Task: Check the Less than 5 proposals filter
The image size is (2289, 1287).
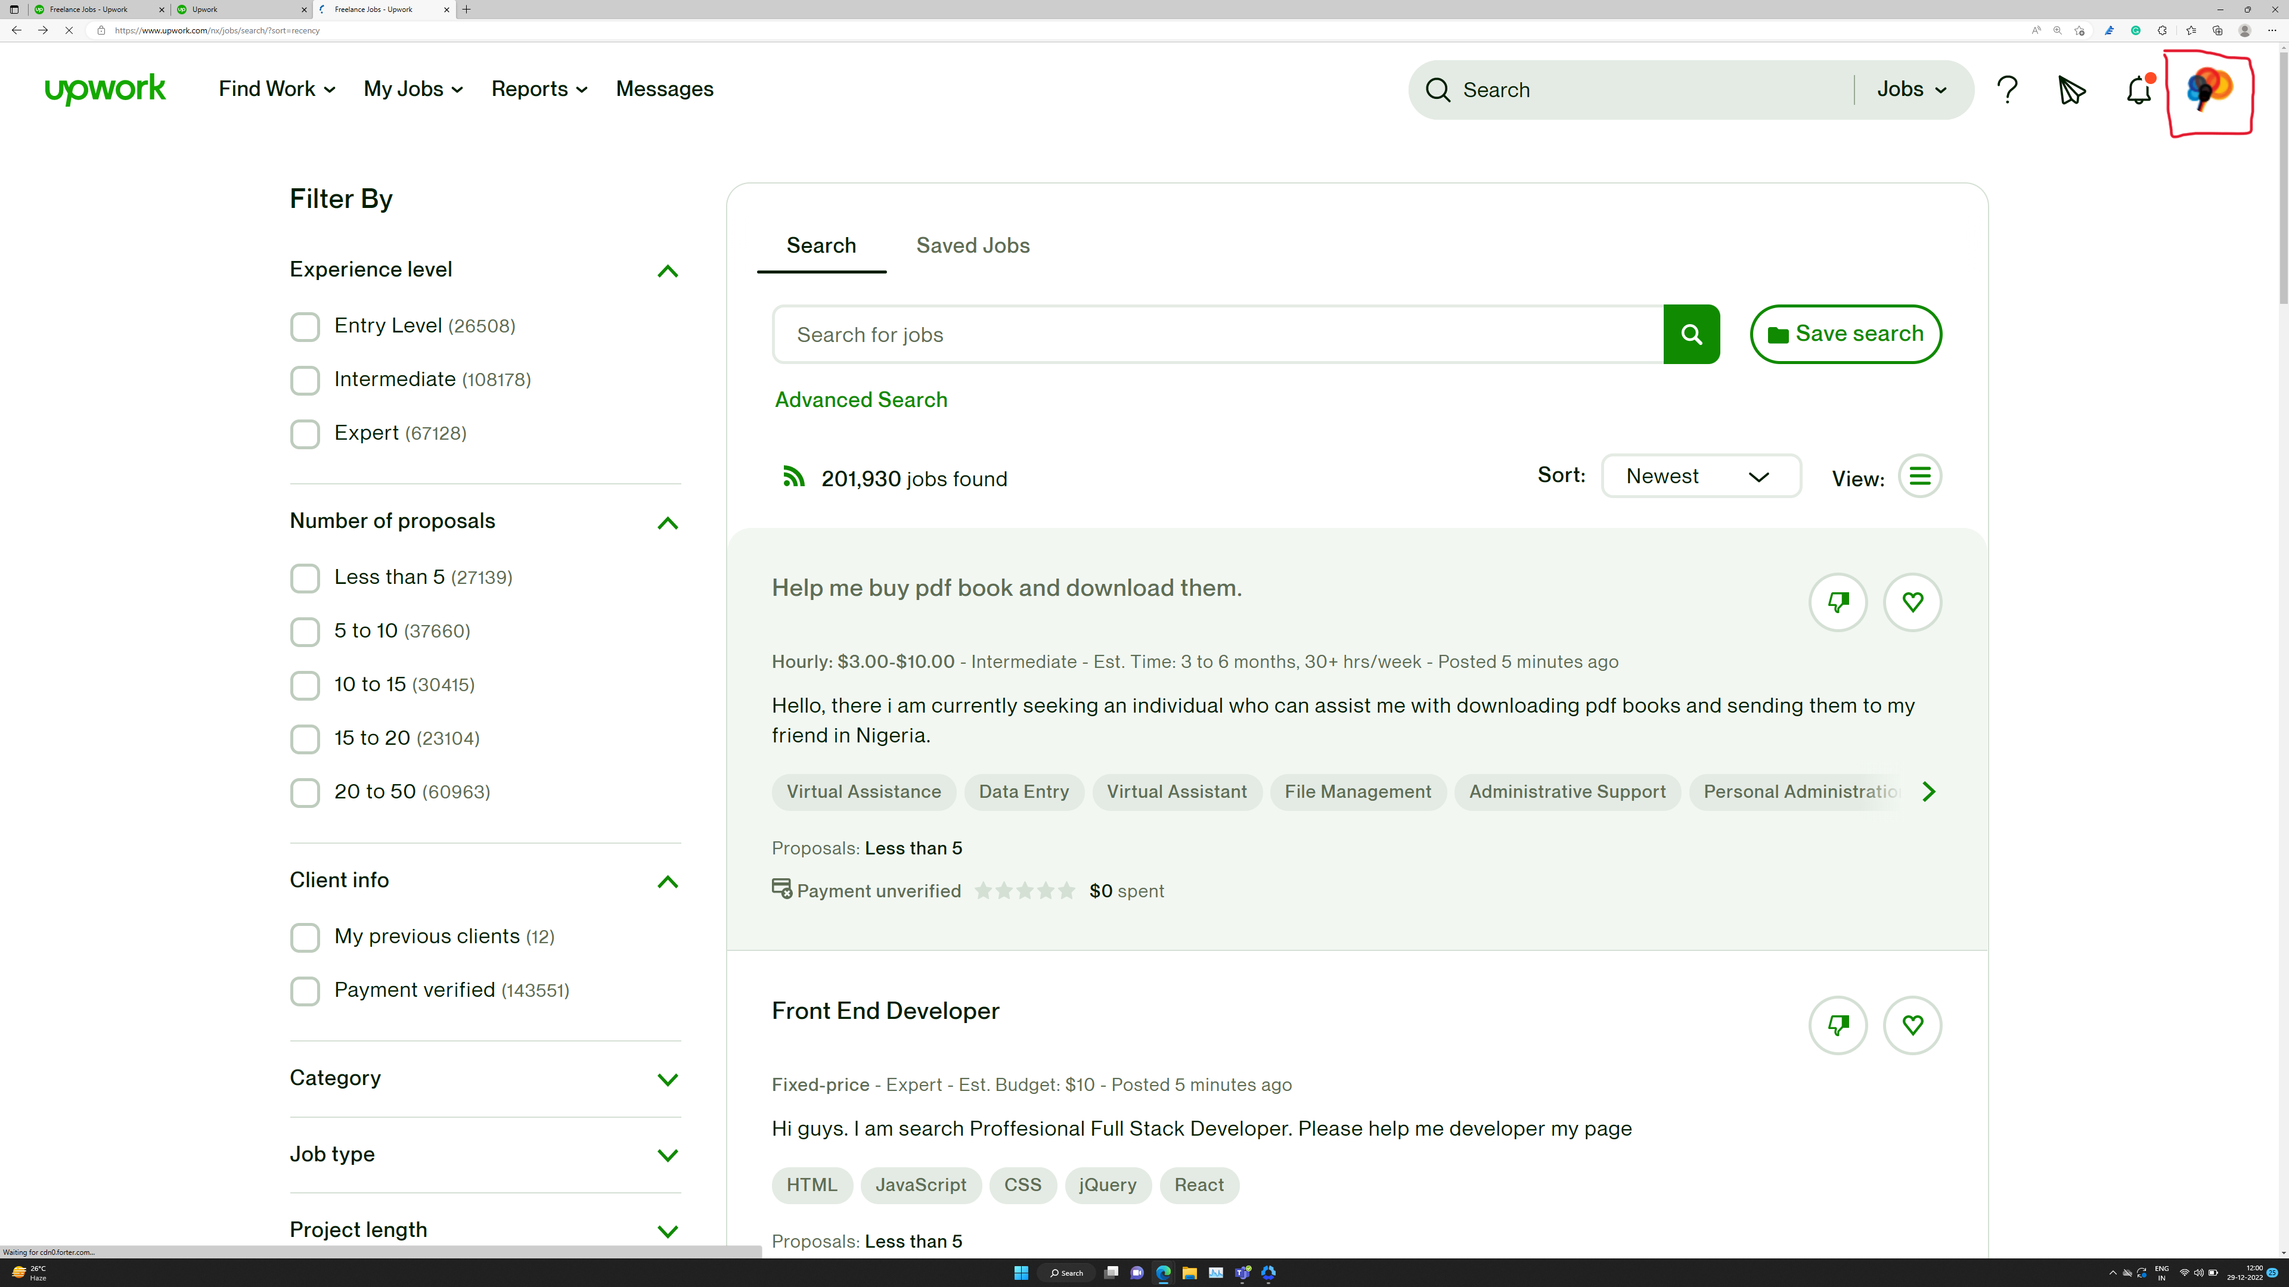Action: tap(305, 578)
